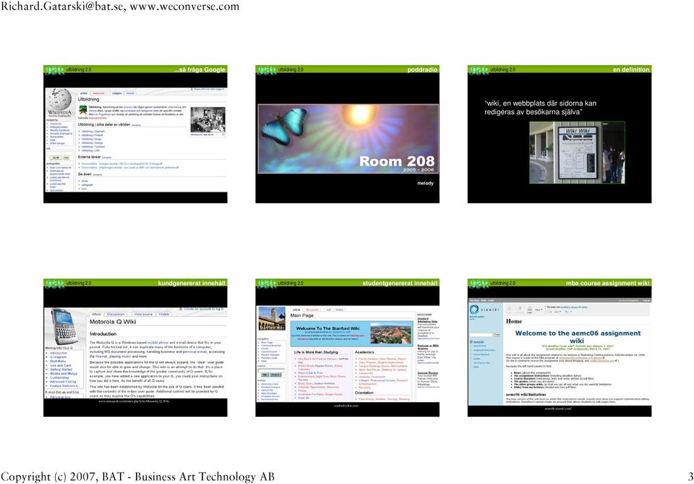The image size is (694, 484).
Task: Select the Article tab in Motorola Q Wiki
Action: click(x=96, y=314)
